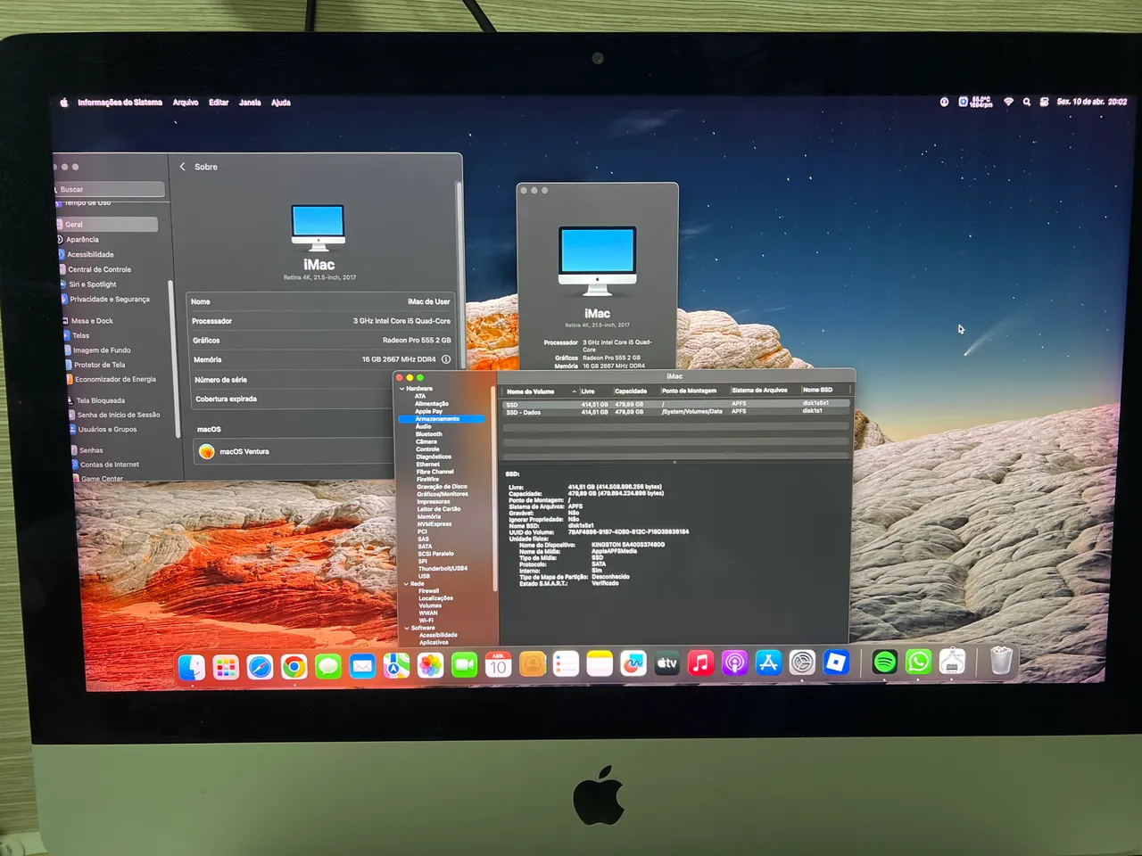
Task: Open the Mail app in the Dock
Action: [361, 666]
